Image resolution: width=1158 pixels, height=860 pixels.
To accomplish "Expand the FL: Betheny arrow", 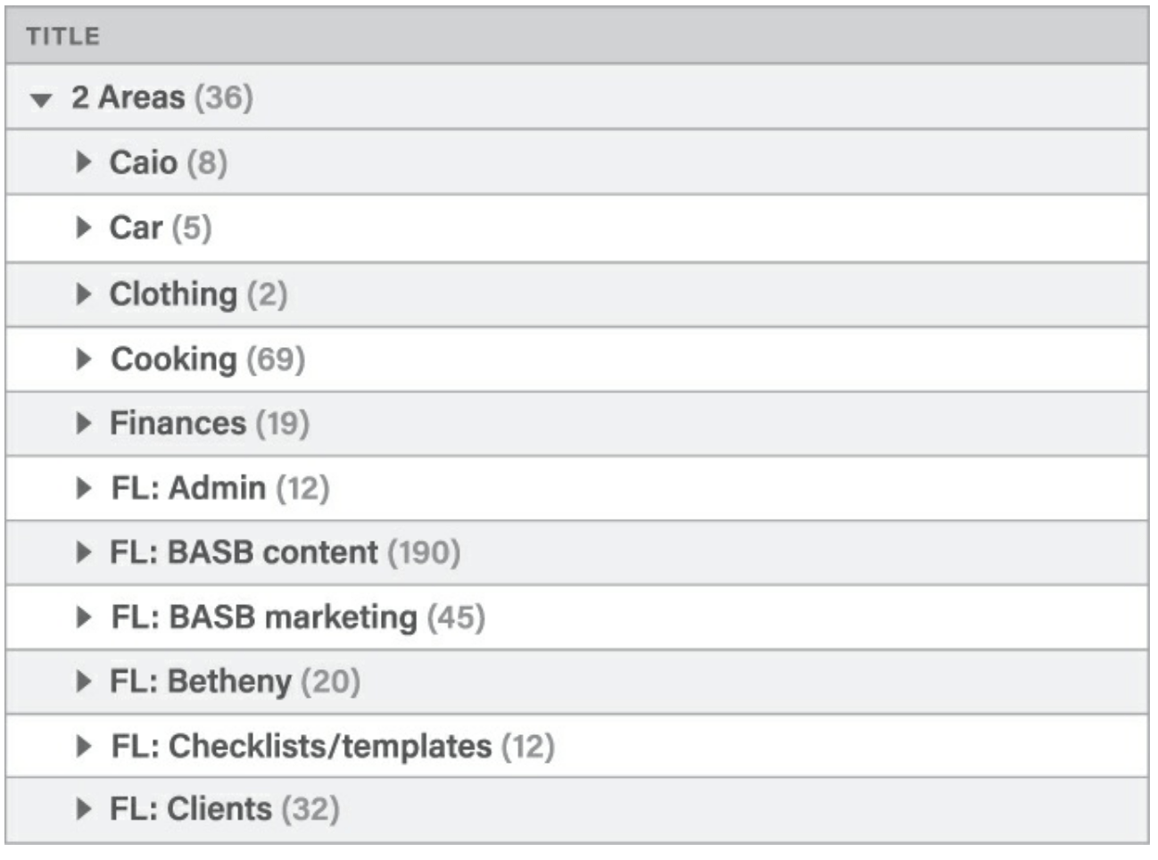I will click(x=84, y=682).
